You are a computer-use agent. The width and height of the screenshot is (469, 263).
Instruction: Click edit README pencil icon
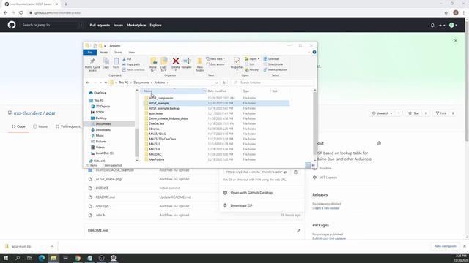point(298,231)
